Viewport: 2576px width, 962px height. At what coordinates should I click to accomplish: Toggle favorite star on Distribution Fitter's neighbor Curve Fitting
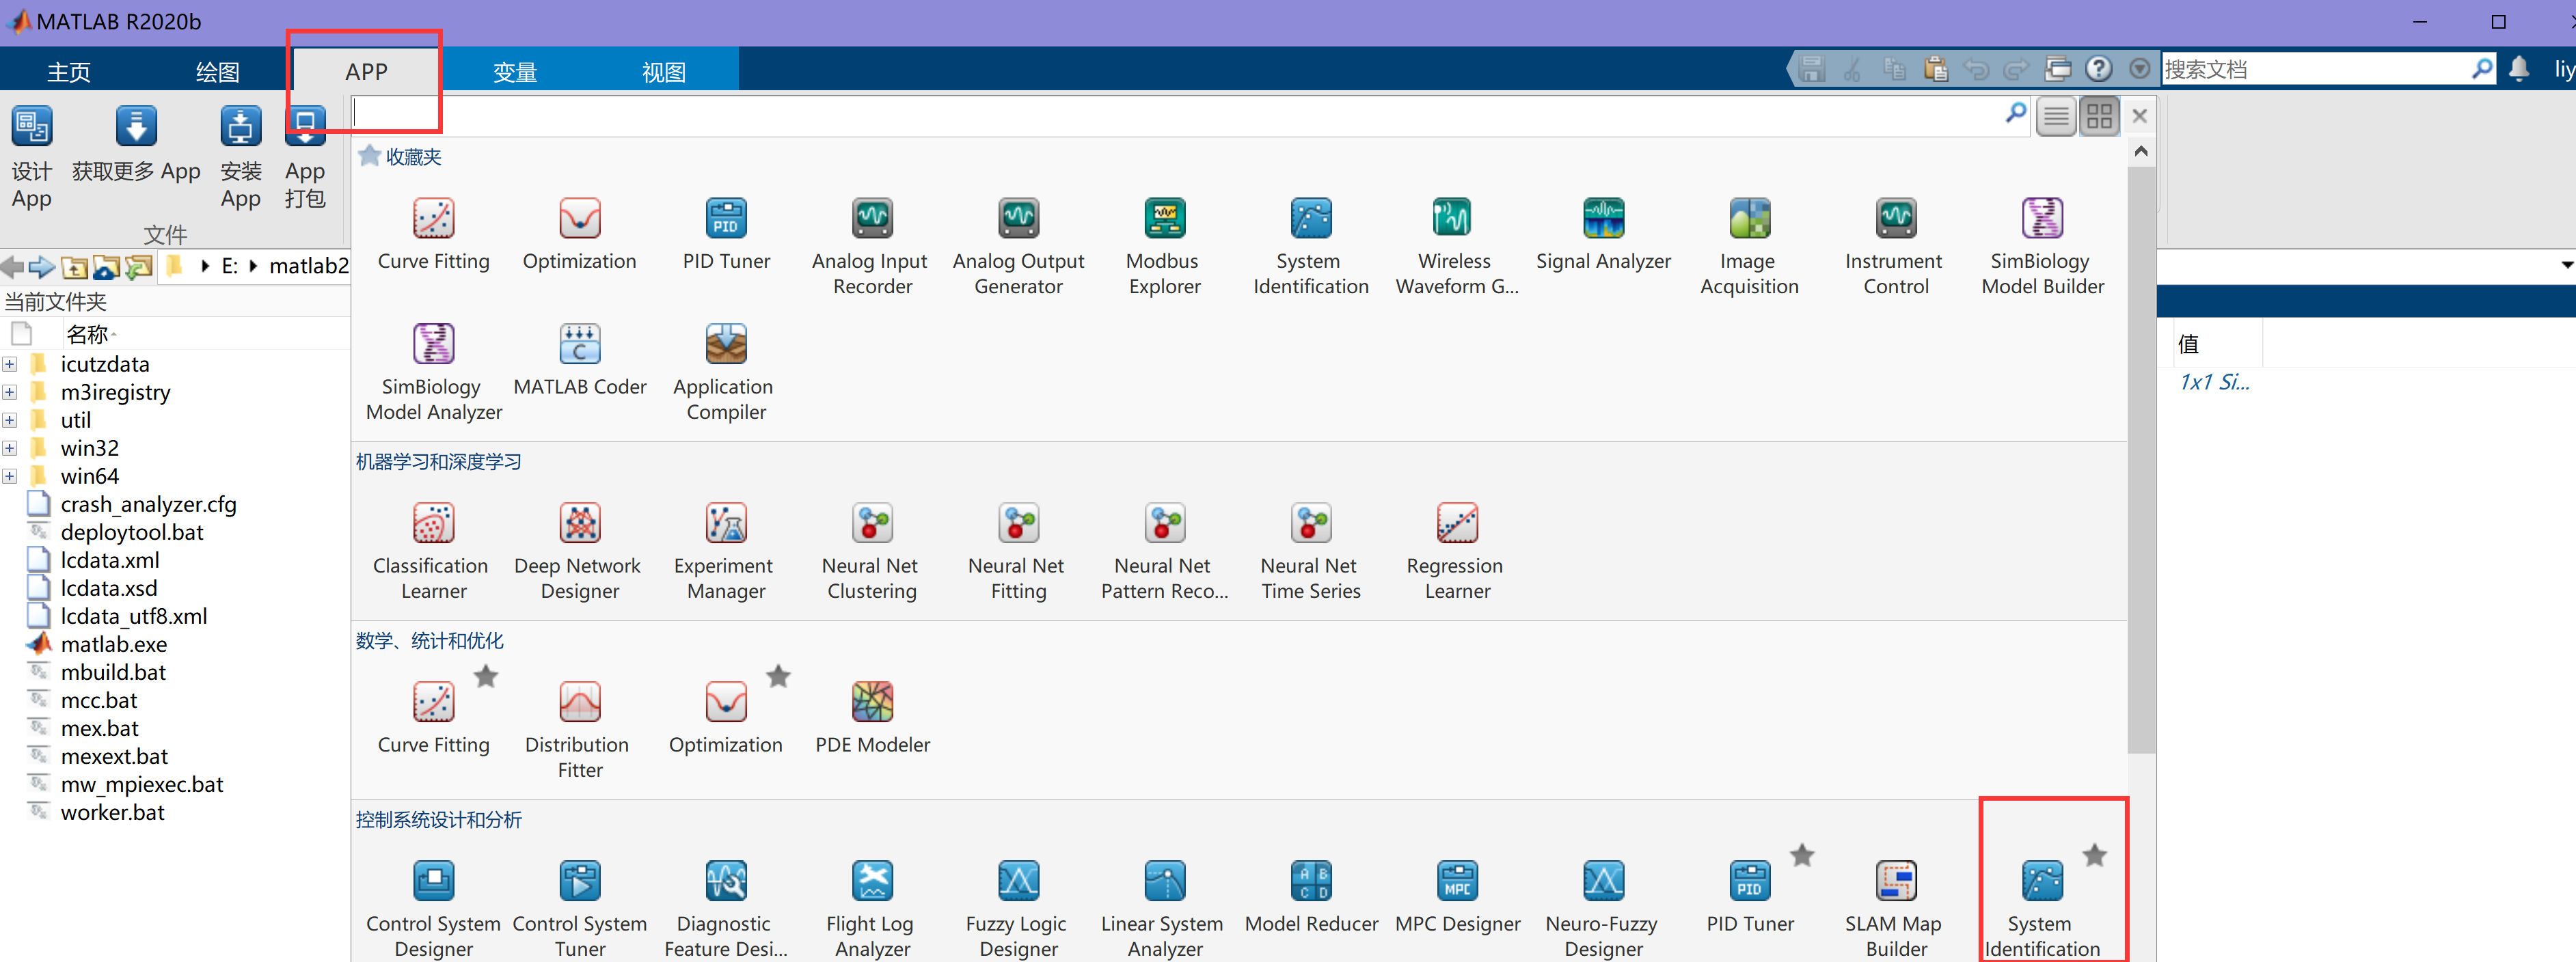pyautogui.click(x=486, y=677)
